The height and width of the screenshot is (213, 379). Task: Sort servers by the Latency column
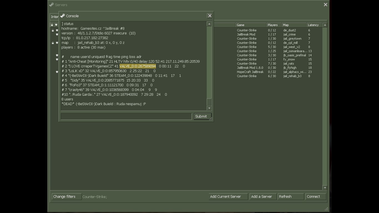click(315, 25)
